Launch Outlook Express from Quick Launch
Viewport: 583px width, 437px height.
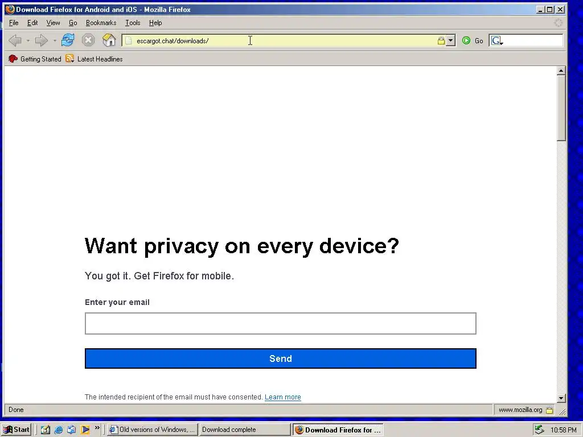click(x=72, y=430)
